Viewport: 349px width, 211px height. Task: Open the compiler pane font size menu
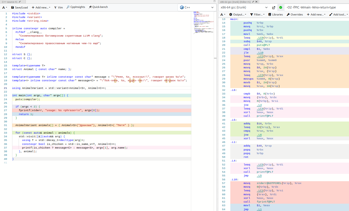tap(223, 15)
